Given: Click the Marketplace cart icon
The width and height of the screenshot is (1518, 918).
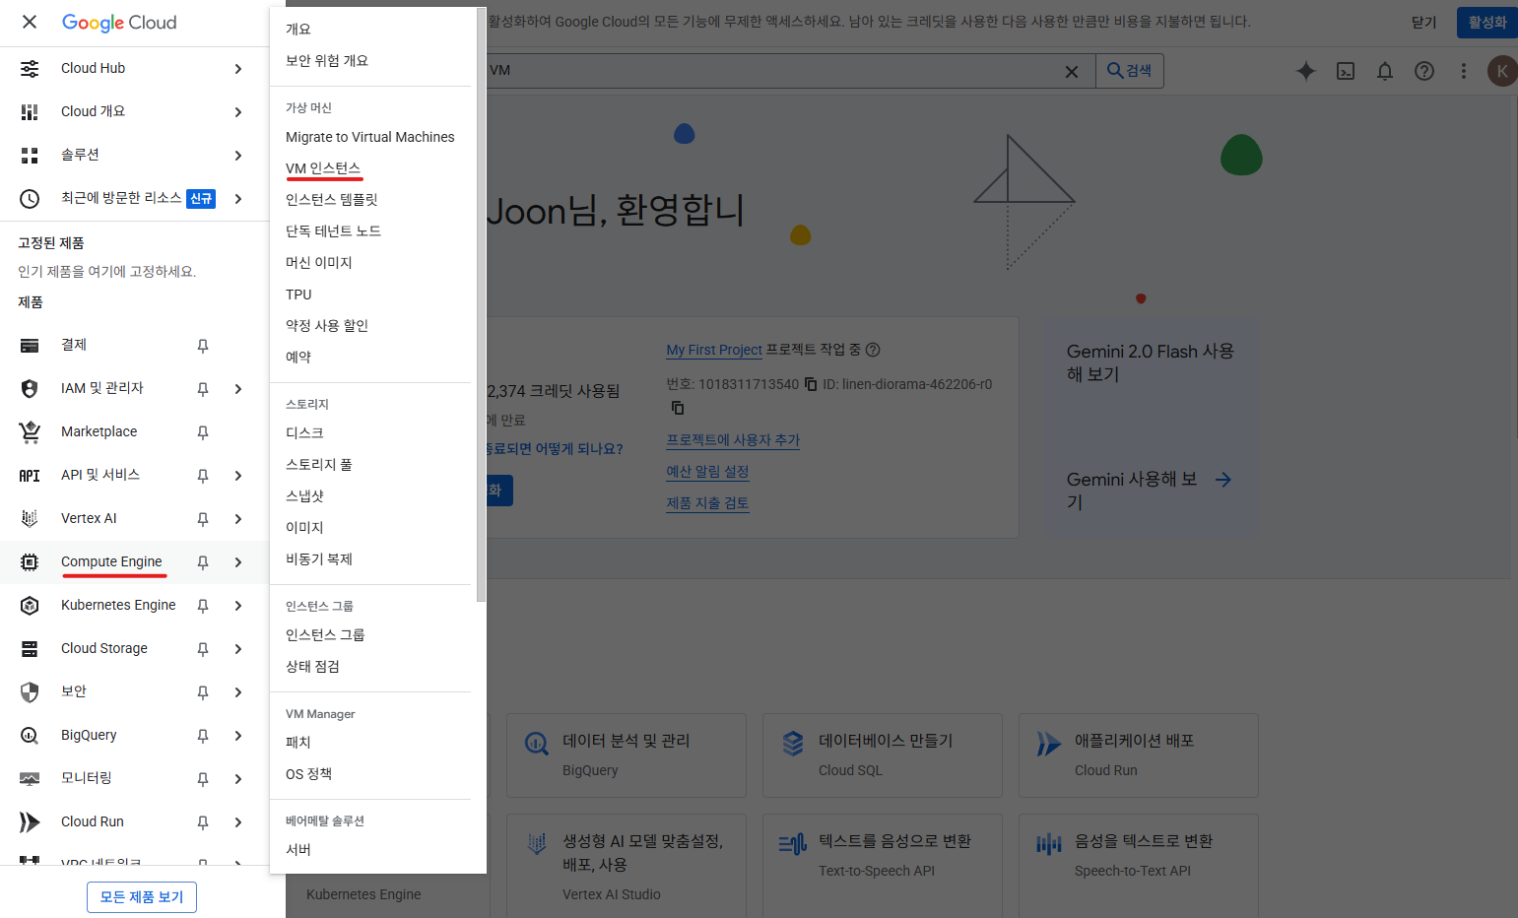Looking at the screenshot, I should coord(30,432).
